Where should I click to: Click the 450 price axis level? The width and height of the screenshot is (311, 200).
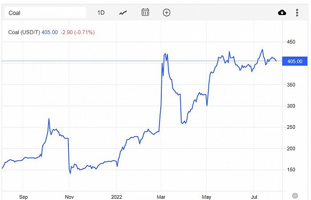[x=291, y=42]
